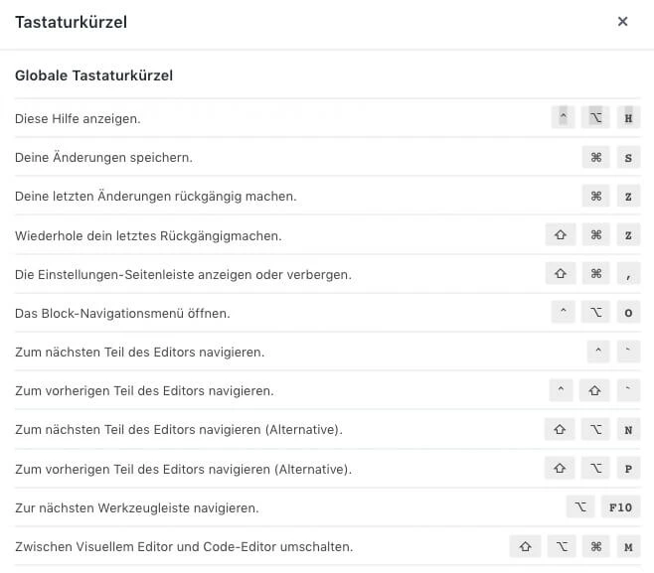Click 'Das Block-Navigationsmenü öffnen' description
The image size is (654, 573).
(x=122, y=314)
